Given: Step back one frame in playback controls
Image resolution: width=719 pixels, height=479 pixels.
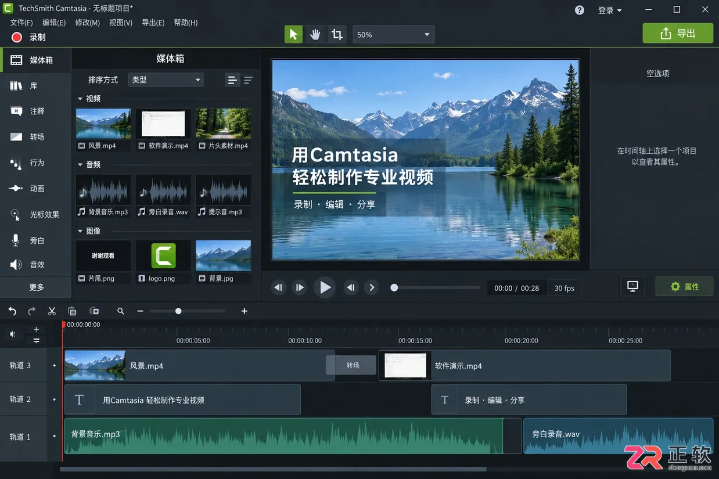Looking at the screenshot, I should pyautogui.click(x=279, y=287).
